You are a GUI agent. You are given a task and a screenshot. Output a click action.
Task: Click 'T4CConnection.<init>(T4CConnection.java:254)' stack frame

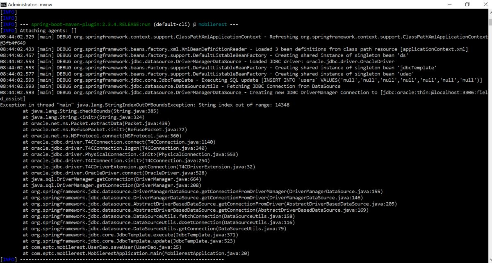tap(116, 160)
